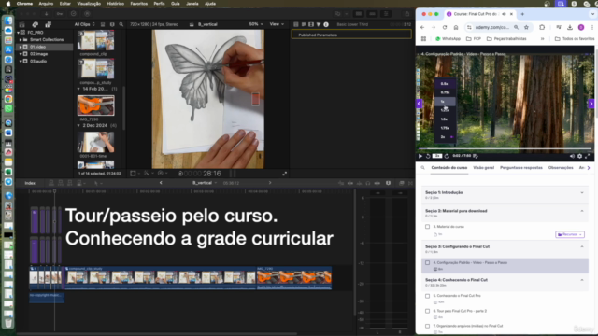Check lesson 7 Organizando arquivos checkbox
The width and height of the screenshot is (598, 336).
pos(428,326)
